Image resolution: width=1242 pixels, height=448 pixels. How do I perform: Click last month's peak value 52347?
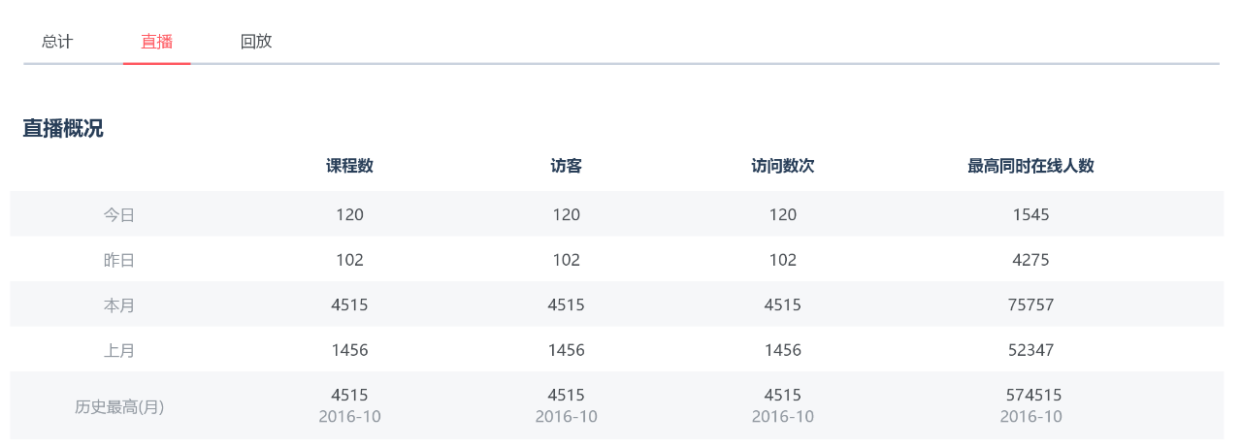pyautogui.click(x=1030, y=350)
